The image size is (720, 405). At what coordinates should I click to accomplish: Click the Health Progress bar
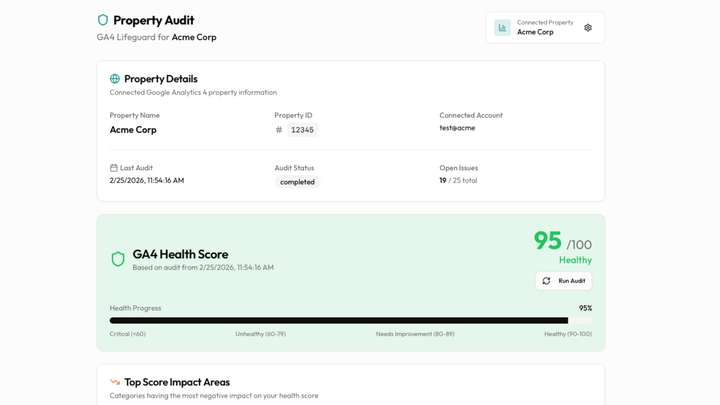click(x=351, y=320)
